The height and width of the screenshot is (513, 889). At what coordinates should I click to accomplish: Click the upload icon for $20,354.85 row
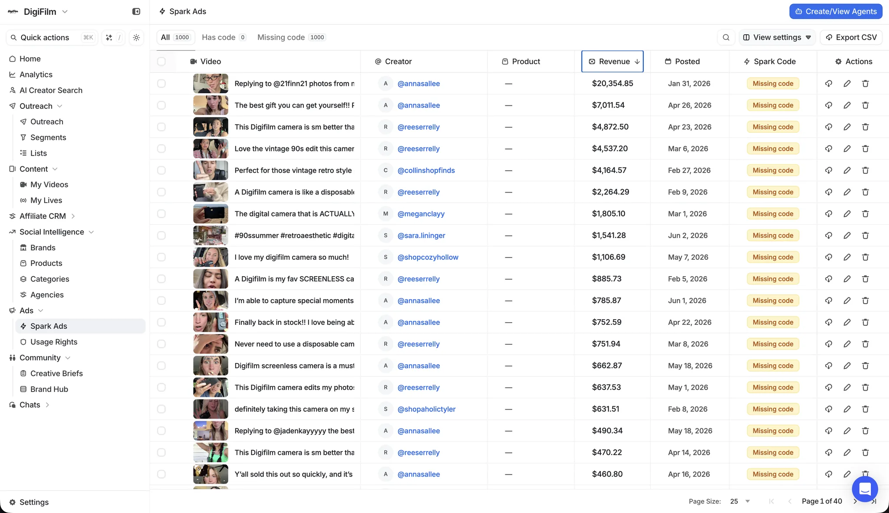[829, 84]
